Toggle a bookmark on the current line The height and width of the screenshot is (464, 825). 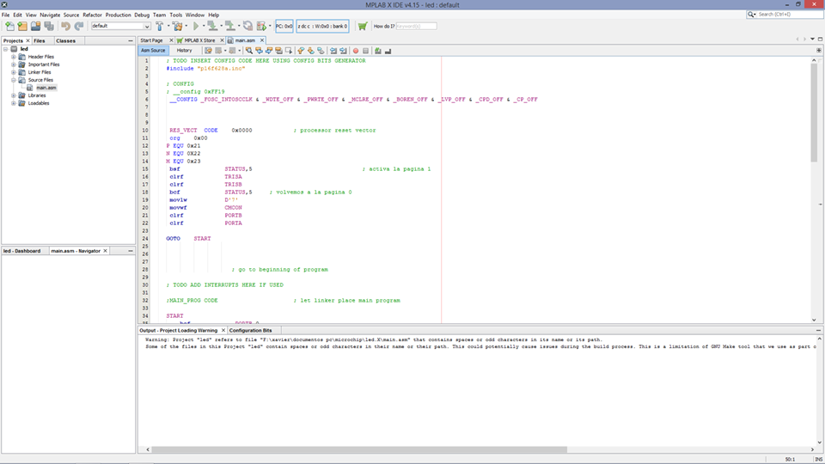click(x=321, y=51)
